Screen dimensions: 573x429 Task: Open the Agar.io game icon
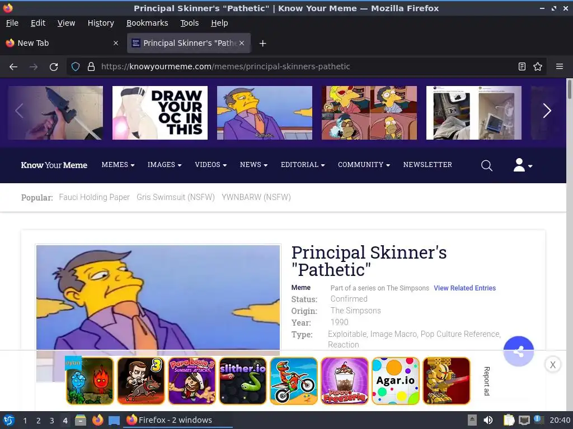coord(396,381)
